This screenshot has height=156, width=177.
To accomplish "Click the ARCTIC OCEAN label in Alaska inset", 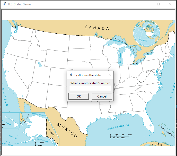I will 38,114.
